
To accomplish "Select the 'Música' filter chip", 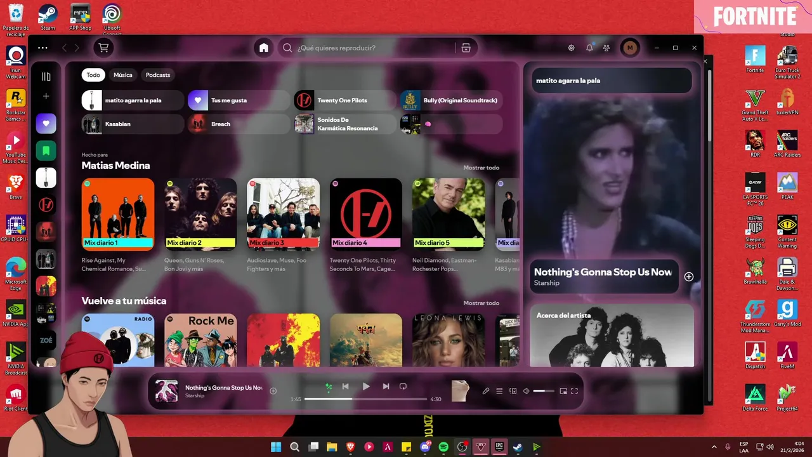I will point(123,75).
